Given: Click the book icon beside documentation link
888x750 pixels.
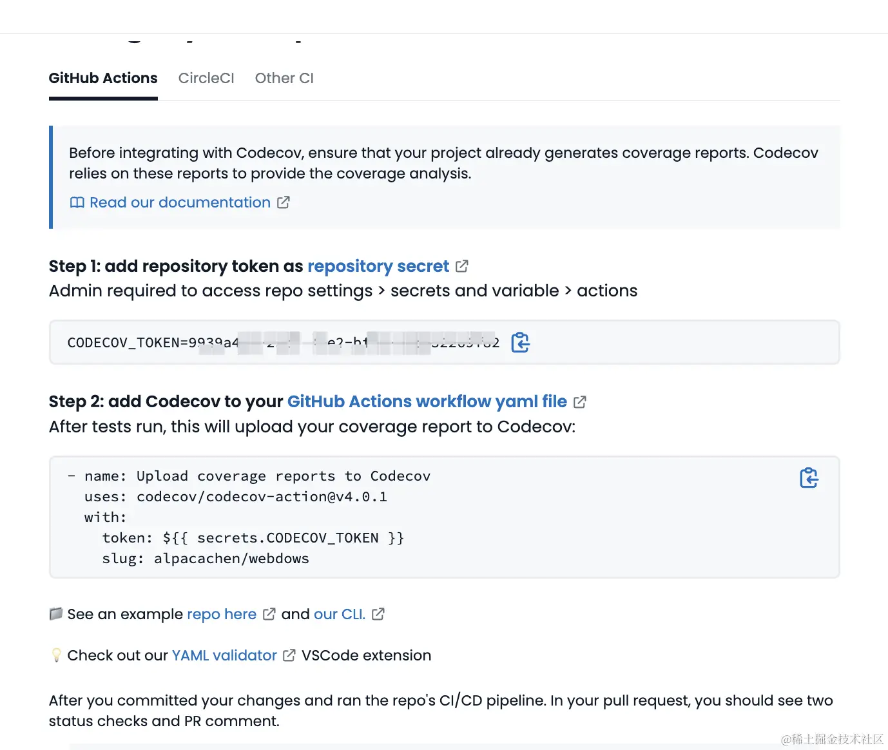Looking at the screenshot, I should 77,203.
